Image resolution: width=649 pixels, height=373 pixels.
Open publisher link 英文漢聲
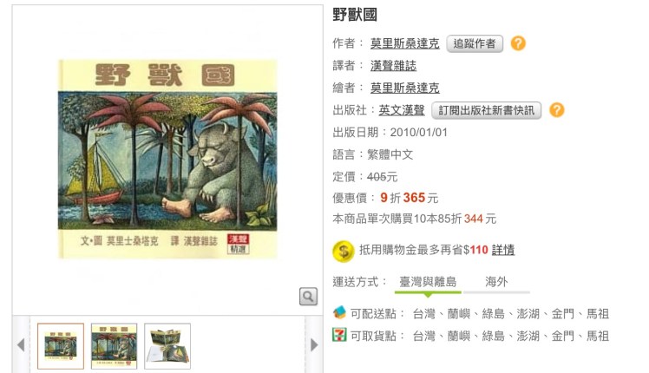point(402,110)
